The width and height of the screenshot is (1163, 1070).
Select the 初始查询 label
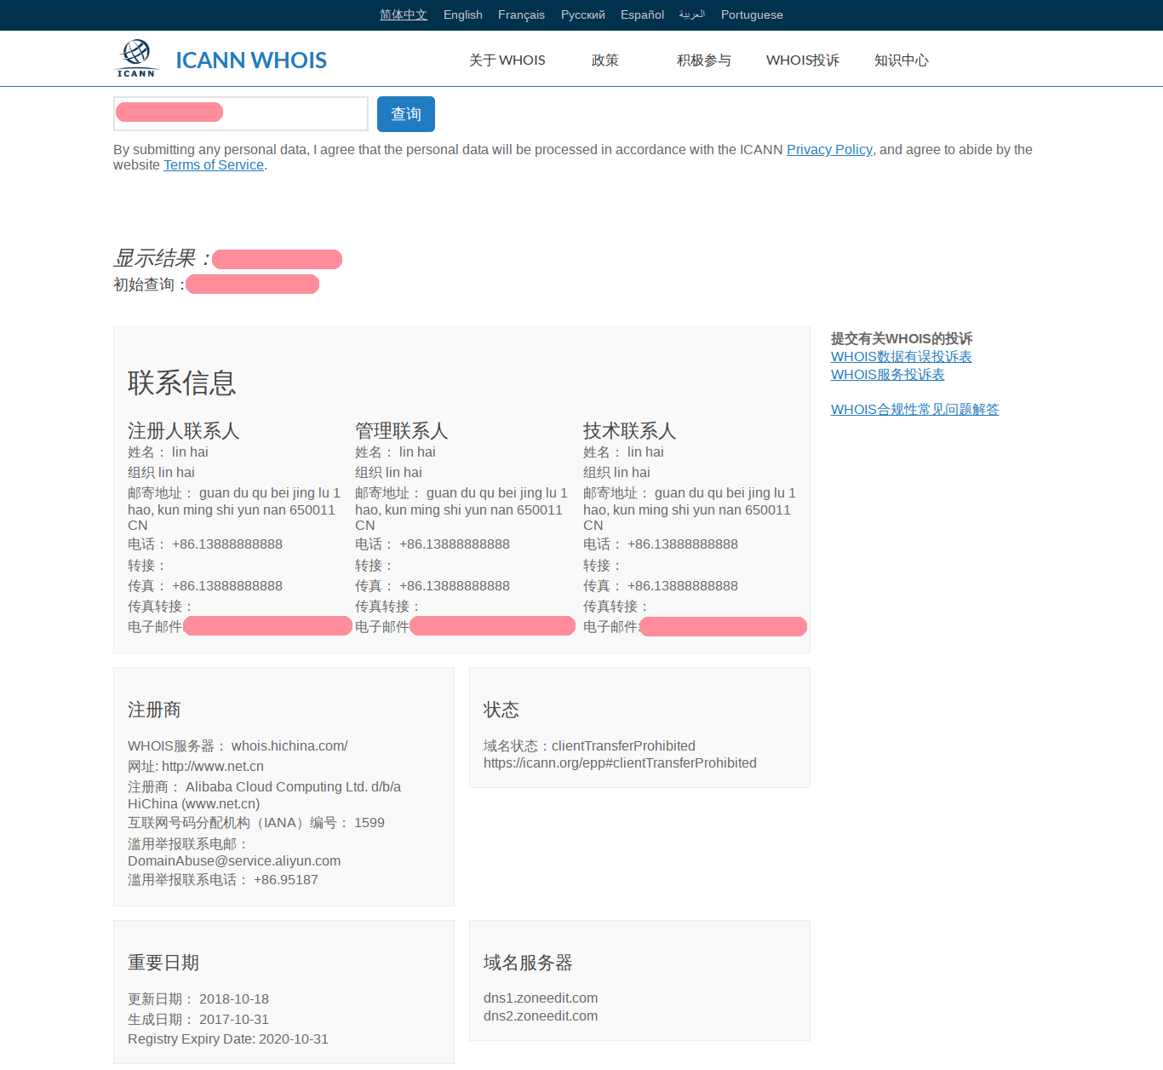(149, 285)
